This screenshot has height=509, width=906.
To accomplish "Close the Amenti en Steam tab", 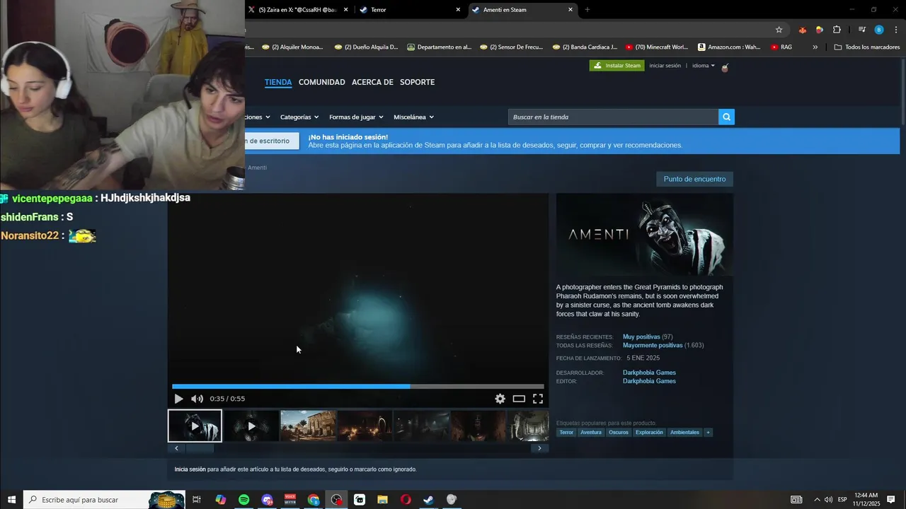I will [x=570, y=10].
